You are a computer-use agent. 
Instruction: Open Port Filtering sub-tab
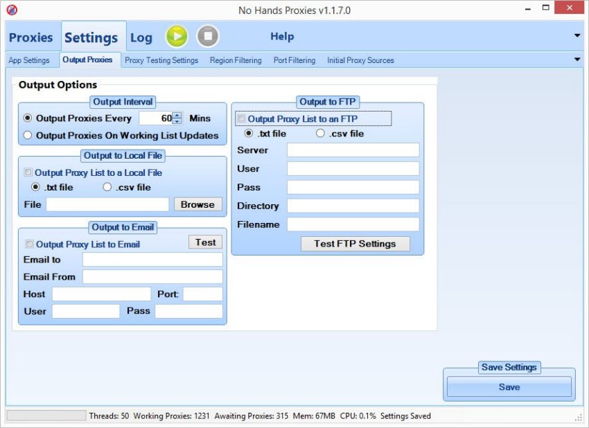click(294, 60)
